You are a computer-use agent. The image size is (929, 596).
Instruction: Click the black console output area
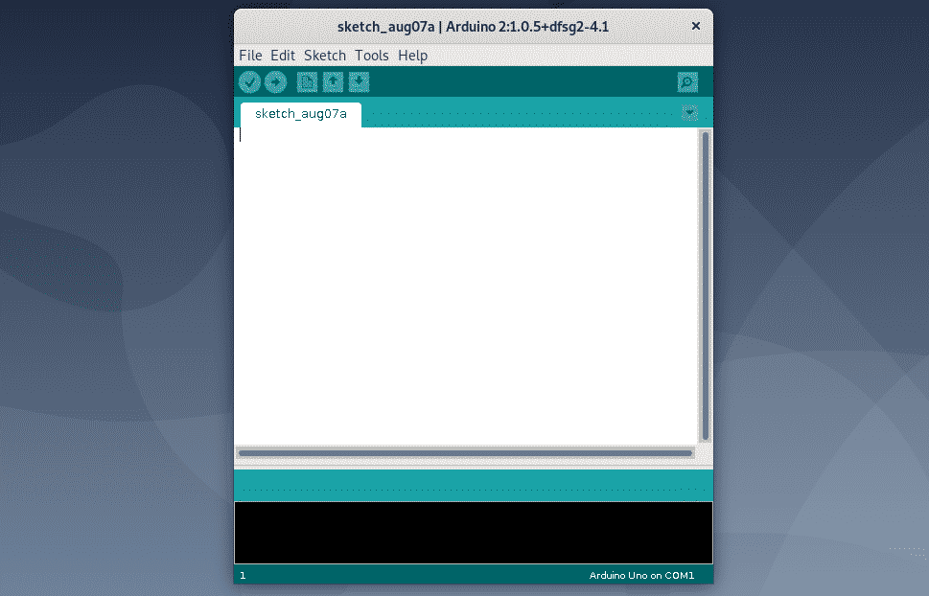474,533
